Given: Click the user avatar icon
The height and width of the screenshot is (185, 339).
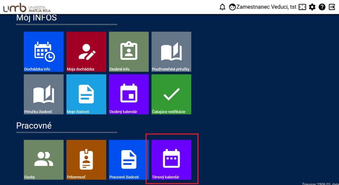Looking at the screenshot, I should point(232,7).
